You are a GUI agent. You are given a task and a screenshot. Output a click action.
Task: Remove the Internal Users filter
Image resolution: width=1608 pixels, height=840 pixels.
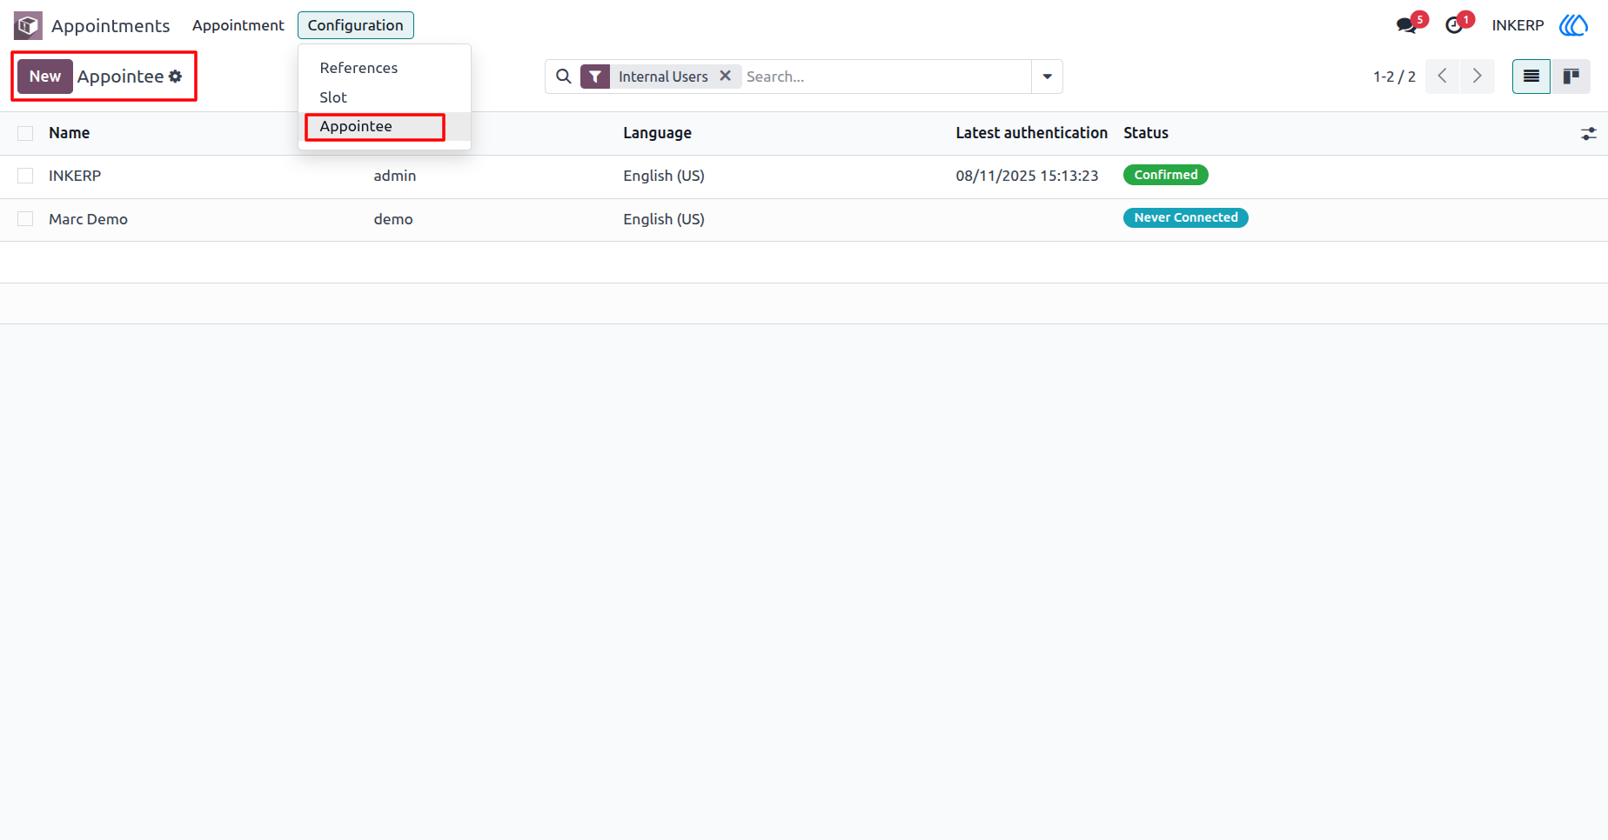[x=725, y=76]
